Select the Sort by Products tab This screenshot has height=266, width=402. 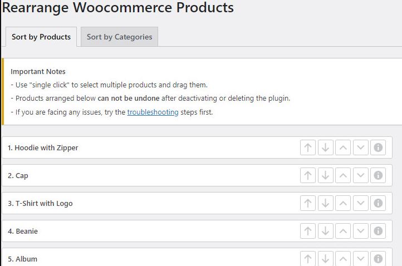point(41,37)
